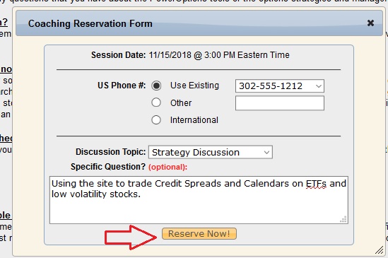
Task: Click the underlined word ETFs in the question
Action: pyautogui.click(x=316, y=184)
